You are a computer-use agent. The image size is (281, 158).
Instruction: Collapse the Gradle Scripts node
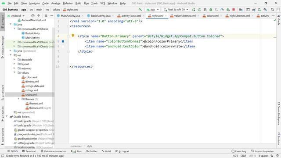click(x=7, y=117)
